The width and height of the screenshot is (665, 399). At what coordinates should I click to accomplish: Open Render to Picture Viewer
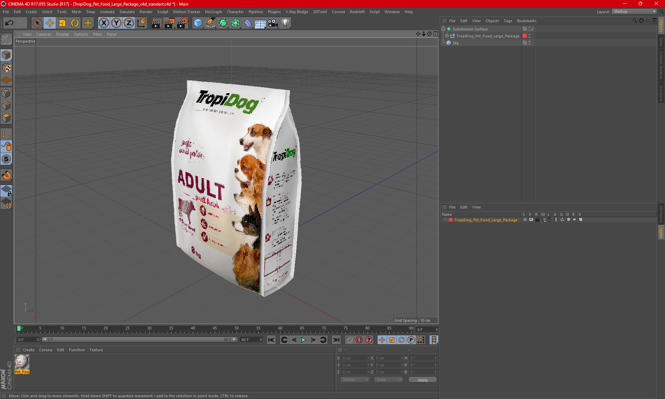click(x=169, y=23)
